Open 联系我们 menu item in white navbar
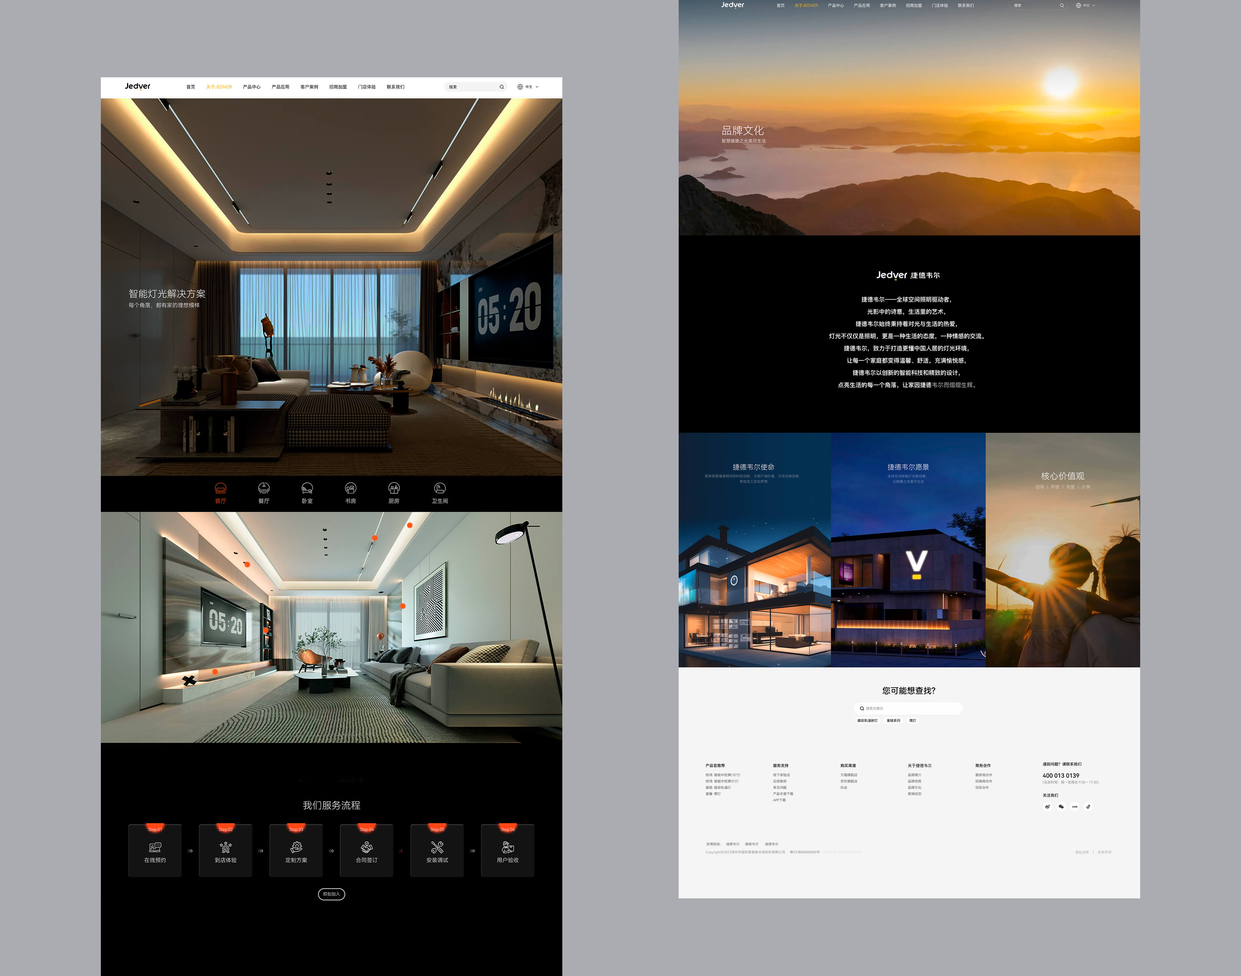The height and width of the screenshot is (976, 1241). [x=395, y=87]
